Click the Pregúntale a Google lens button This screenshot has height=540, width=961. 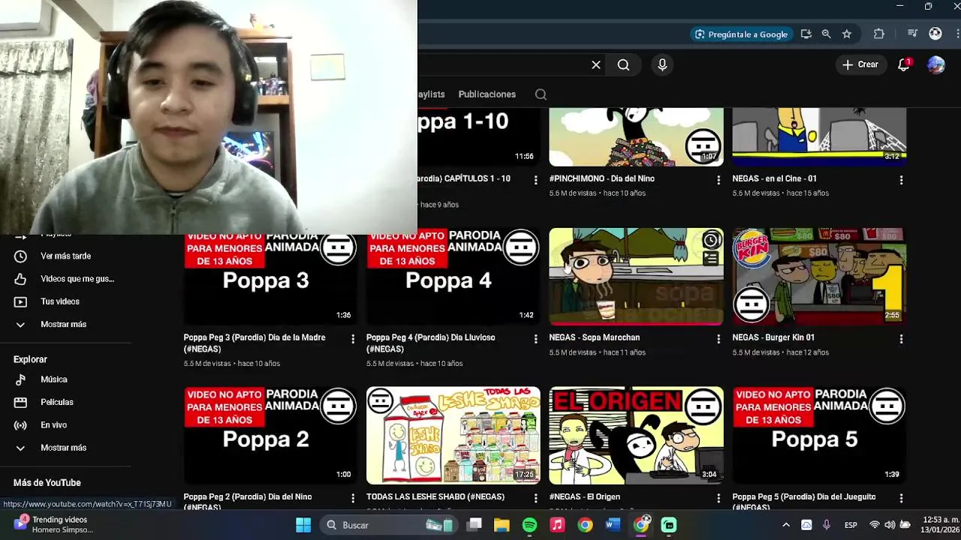click(741, 34)
